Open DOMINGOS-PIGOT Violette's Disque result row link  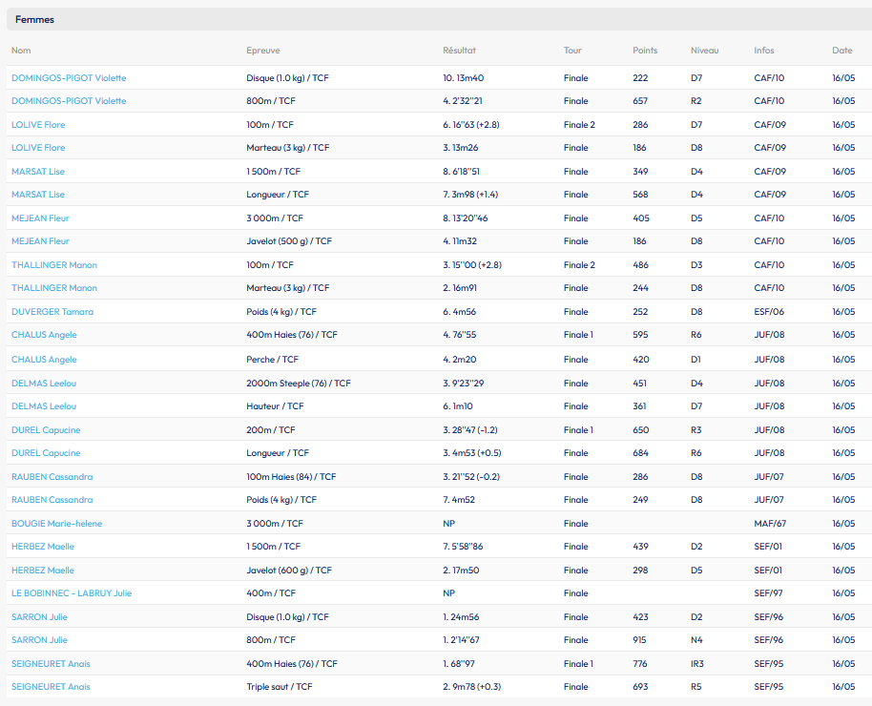(x=69, y=78)
